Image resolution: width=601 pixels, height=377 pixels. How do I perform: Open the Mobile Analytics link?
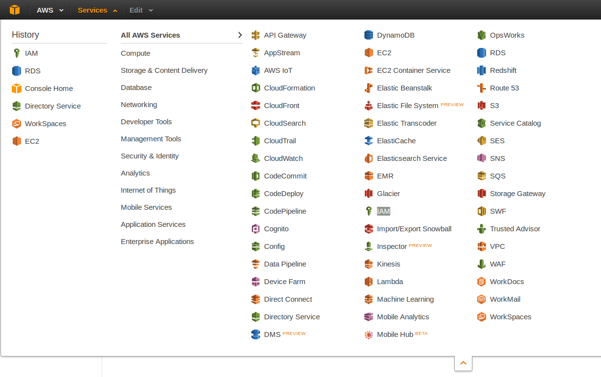(403, 317)
